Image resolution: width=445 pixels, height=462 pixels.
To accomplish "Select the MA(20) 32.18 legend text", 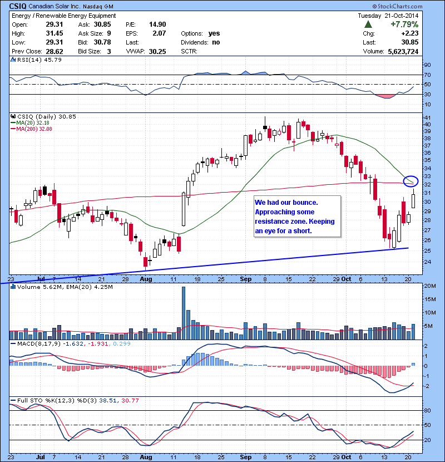I will coord(33,123).
